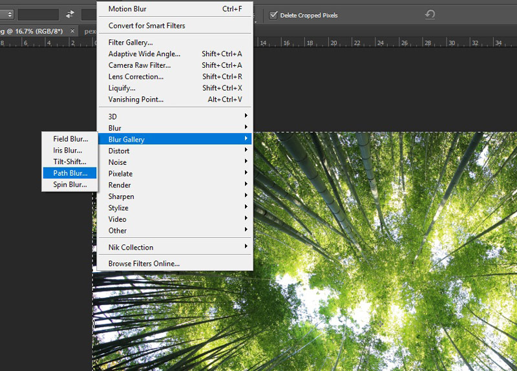
Task: Choose Field Blur in the submenu
Action: point(70,139)
